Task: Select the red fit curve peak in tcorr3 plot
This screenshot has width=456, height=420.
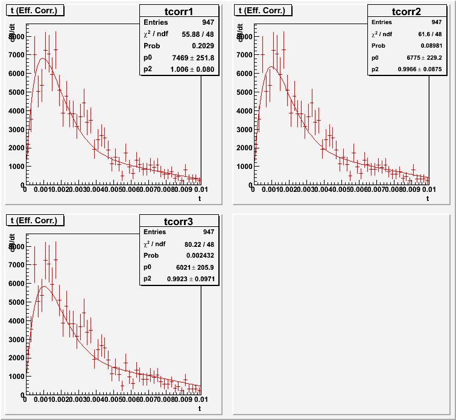Action: coord(42,287)
